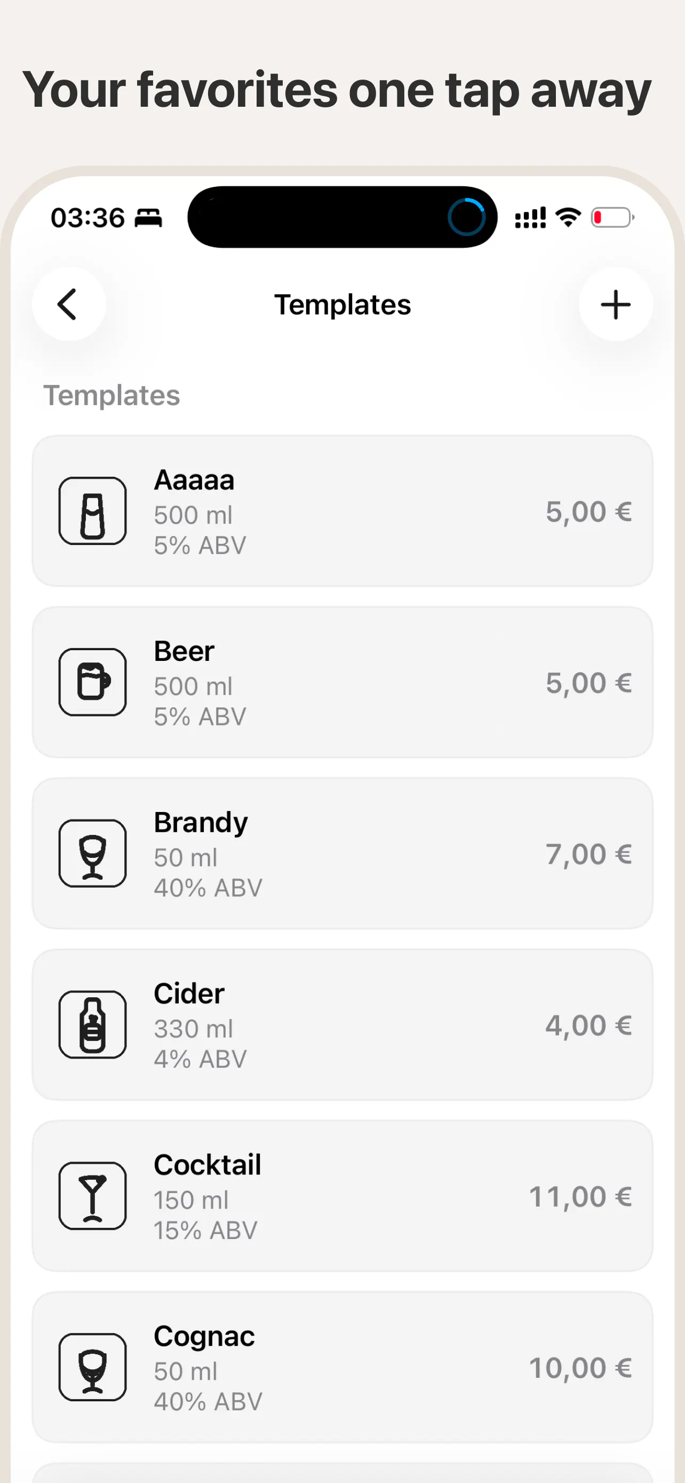
Task: Select the Cocktail martini glass icon
Action: (93, 1196)
